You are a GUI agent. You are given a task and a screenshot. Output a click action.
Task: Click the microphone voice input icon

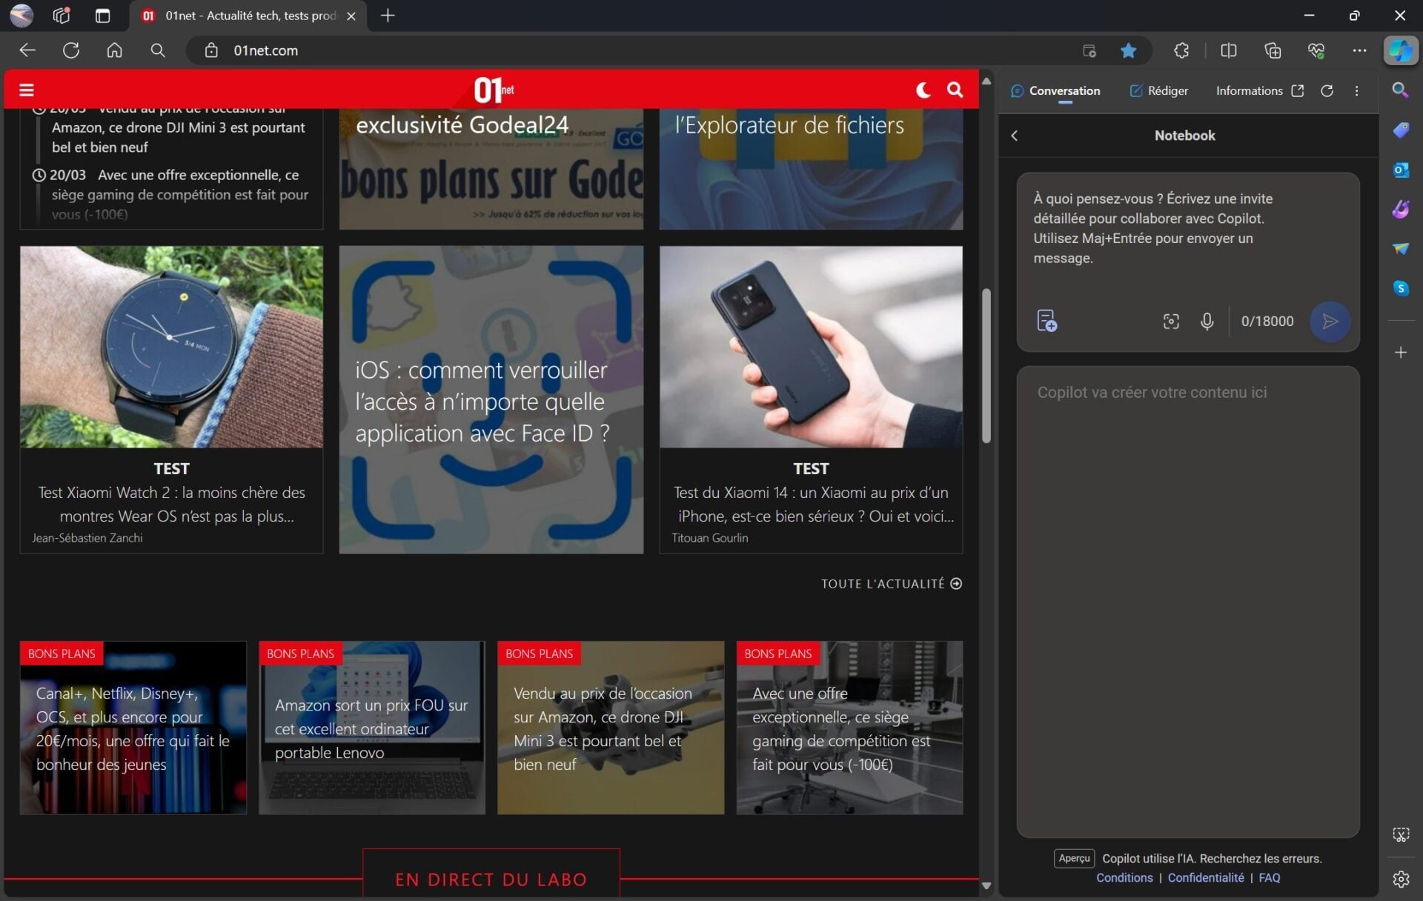point(1207,321)
